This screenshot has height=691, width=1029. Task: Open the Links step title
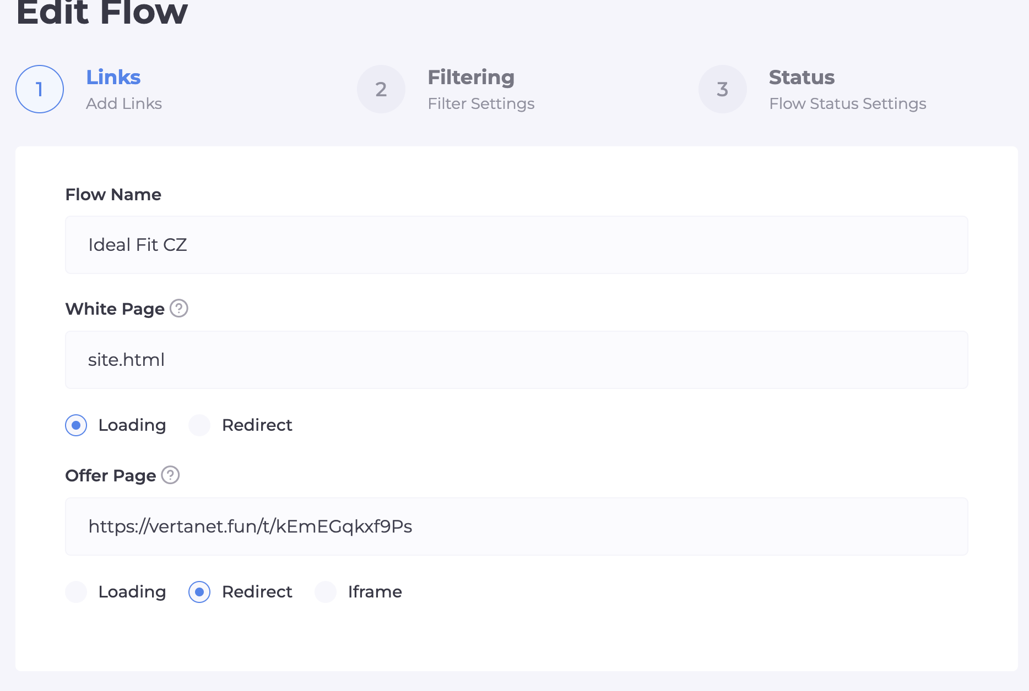pos(113,78)
